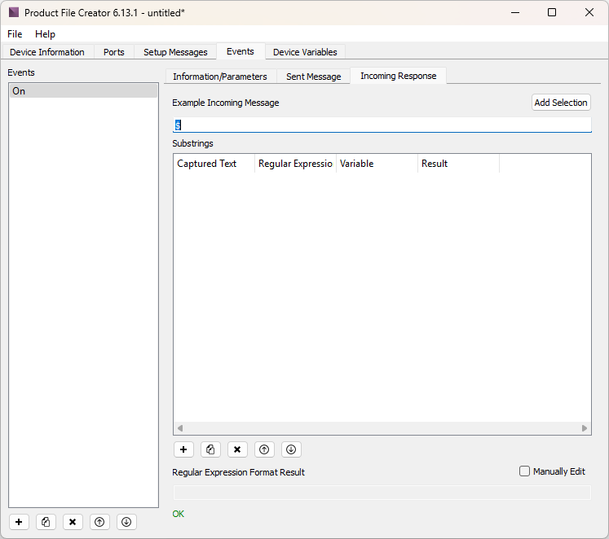Image resolution: width=609 pixels, height=539 pixels.
Task: Open the File menu
Action: pos(15,34)
